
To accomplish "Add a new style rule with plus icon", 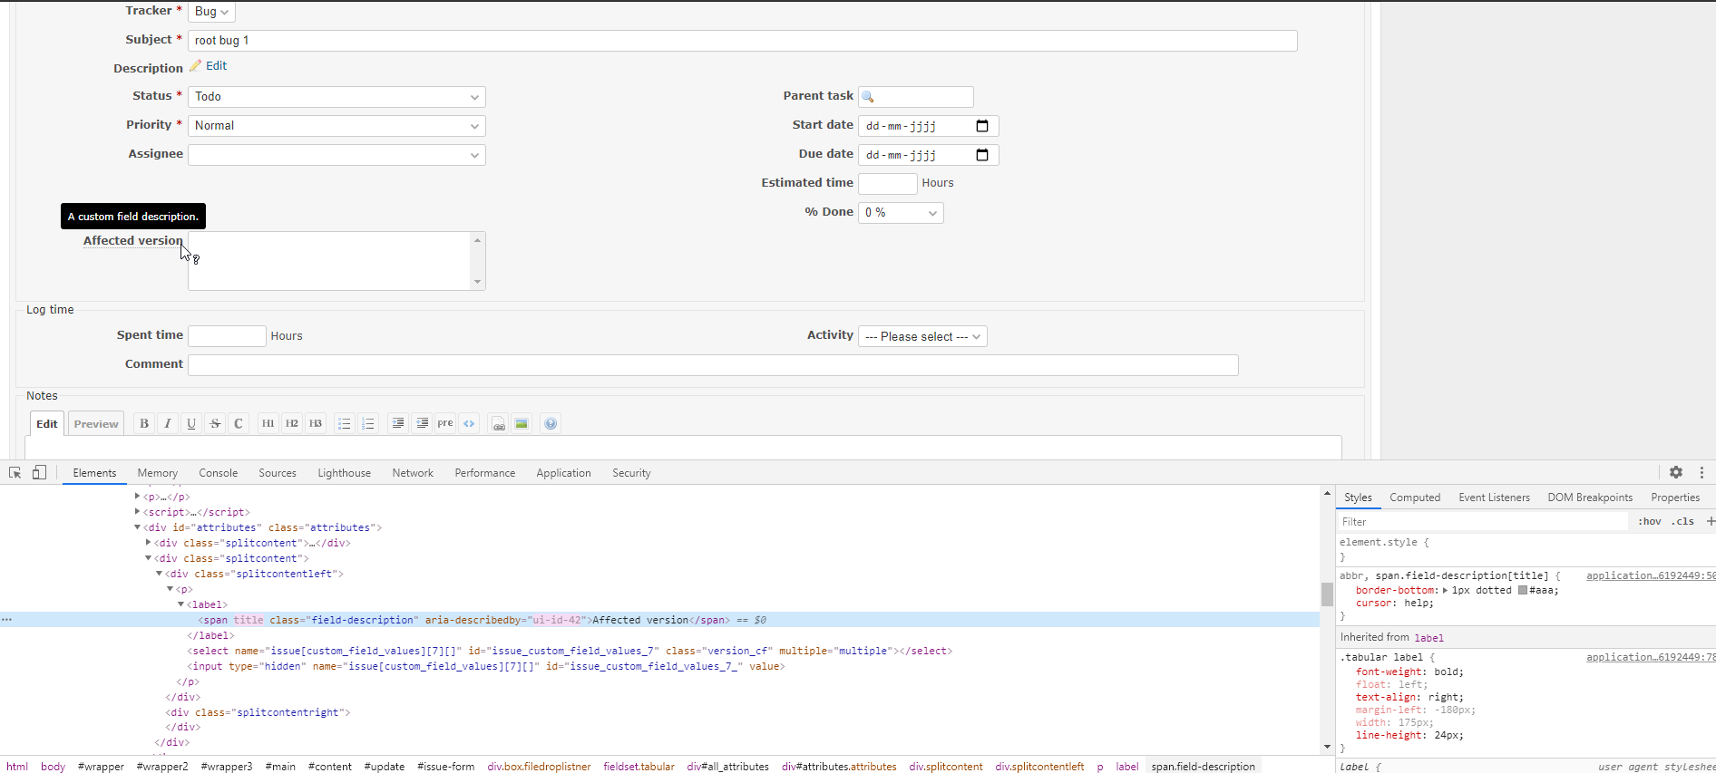I will point(1710,521).
